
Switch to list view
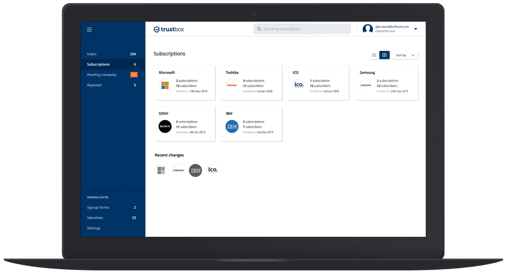point(374,55)
